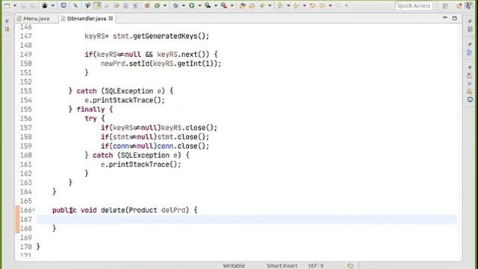
Task: Click the 'delete' method name on line 166
Action: point(113,210)
